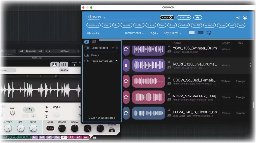Adjust the ATTACK knob
Screen dimensions: 256x143
[62, 128]
